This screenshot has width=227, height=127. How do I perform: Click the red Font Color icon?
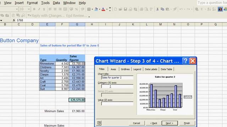[103, 9]
